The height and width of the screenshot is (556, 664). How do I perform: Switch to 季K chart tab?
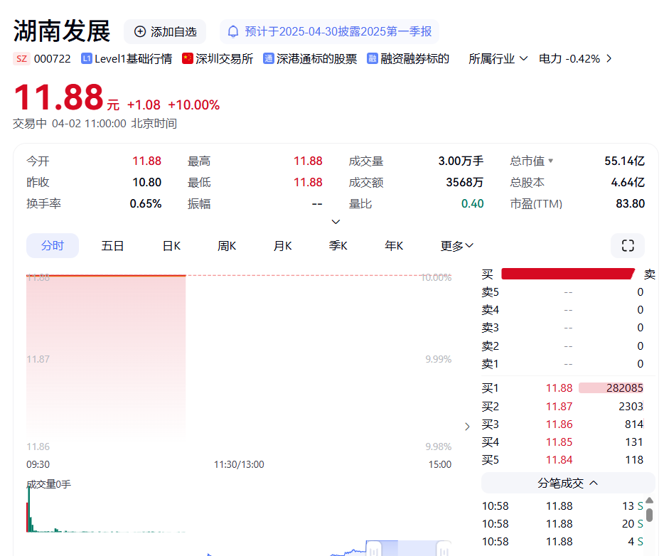[338, 245]
